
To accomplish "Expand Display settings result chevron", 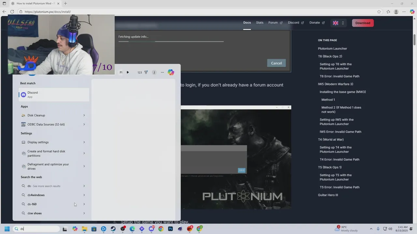I will [84, 142].
